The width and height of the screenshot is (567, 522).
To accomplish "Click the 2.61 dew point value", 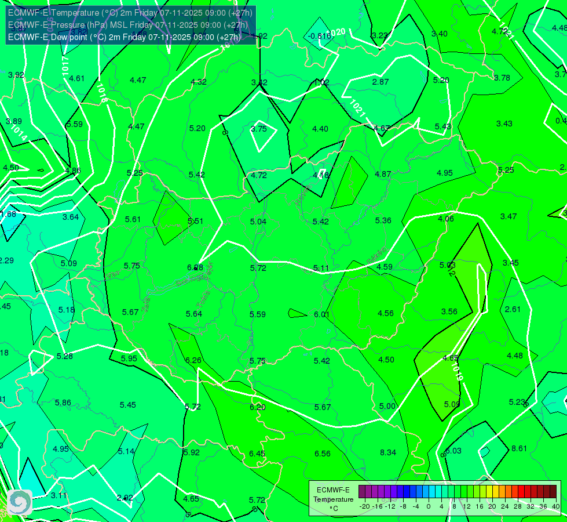I will click(x=513, y=309).
